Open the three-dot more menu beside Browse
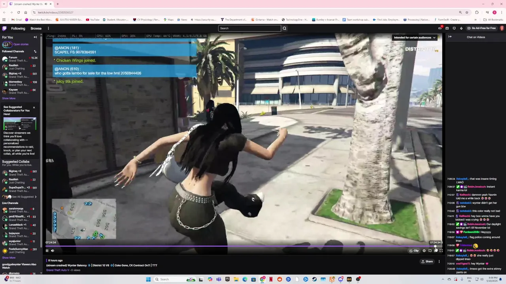 click(48, 28)
